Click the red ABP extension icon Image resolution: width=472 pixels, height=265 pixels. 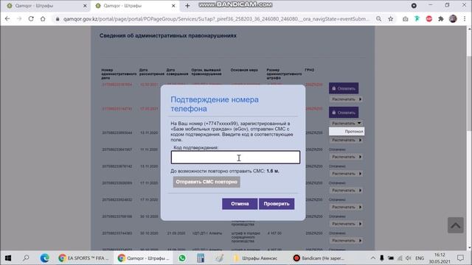(x=429, y=19)
